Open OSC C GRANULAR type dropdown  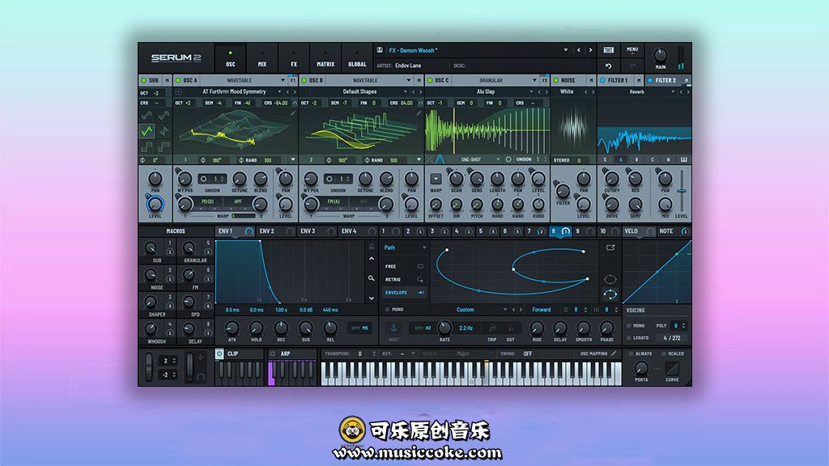534,80
